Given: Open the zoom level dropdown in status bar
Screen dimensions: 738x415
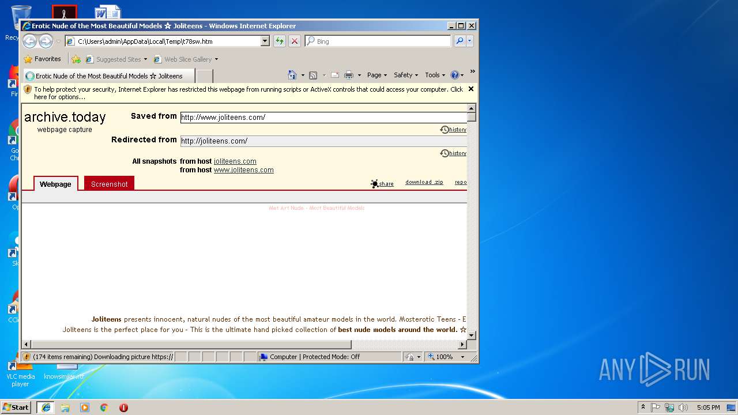Looking at the screenshot, I should click(x=462, y=357).
